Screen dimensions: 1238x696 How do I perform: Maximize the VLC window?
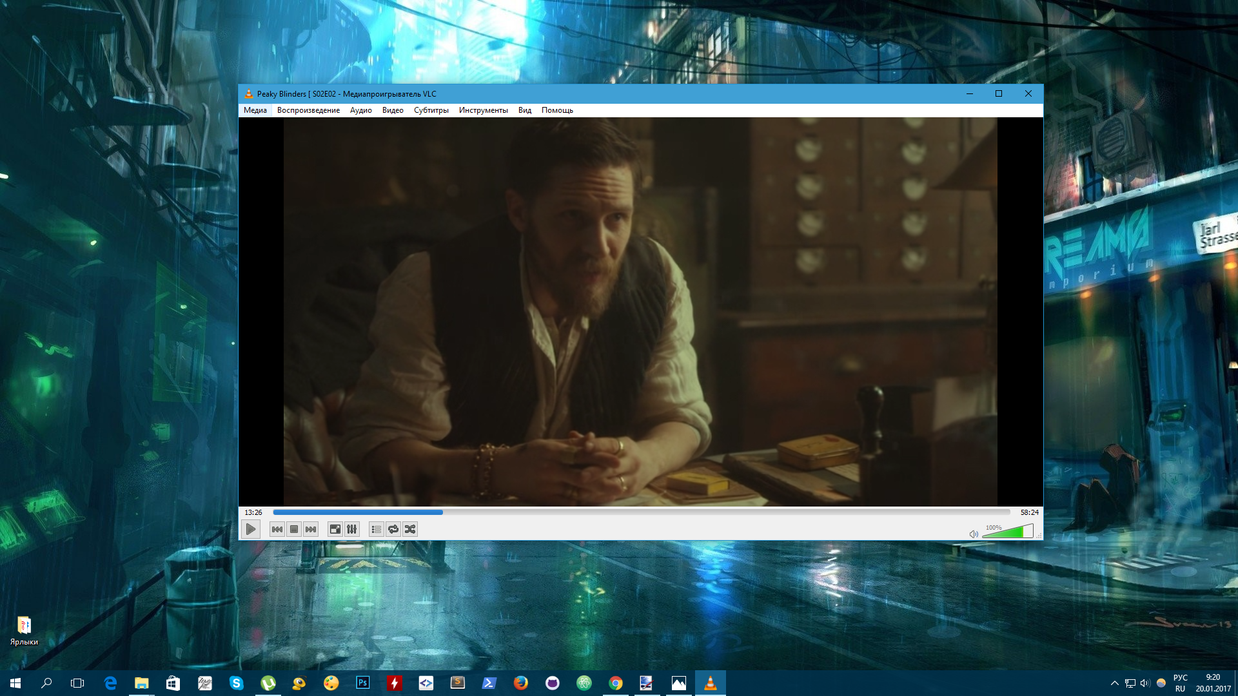(999, 94)
